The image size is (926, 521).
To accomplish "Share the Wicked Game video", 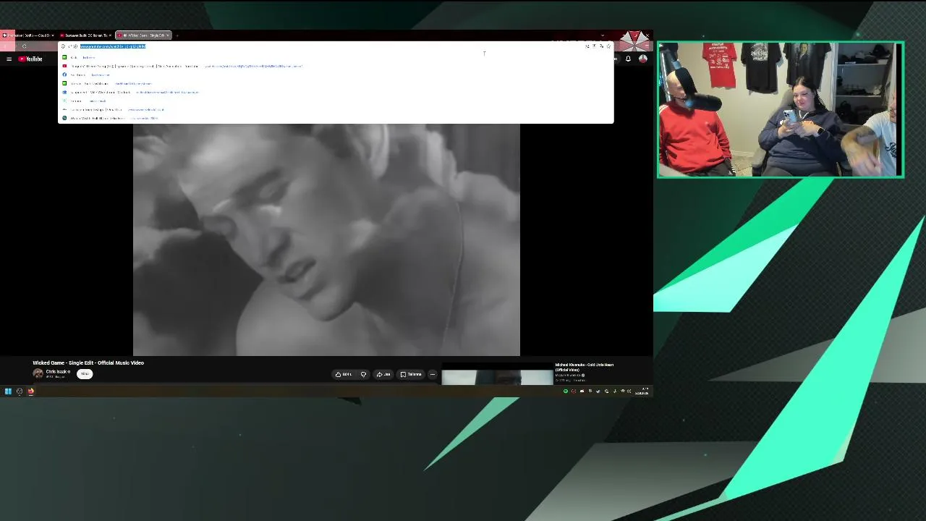I will click(x=383, y=374).
